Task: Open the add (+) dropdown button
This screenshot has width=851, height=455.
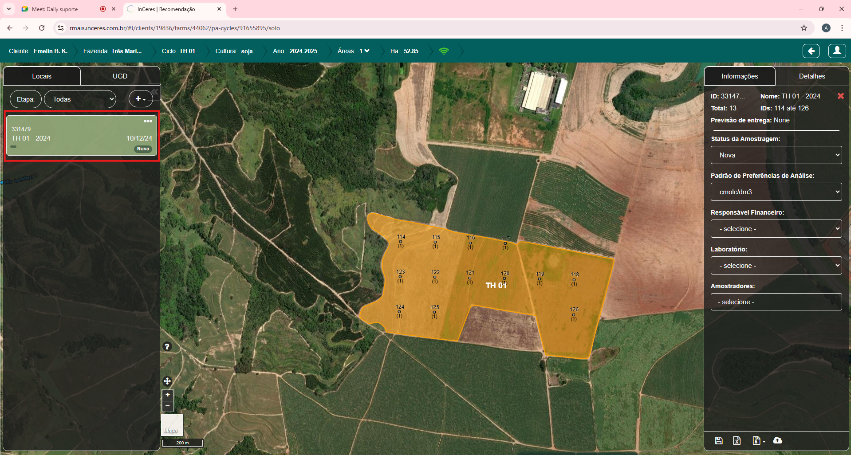Action: [x=141, y=99]
